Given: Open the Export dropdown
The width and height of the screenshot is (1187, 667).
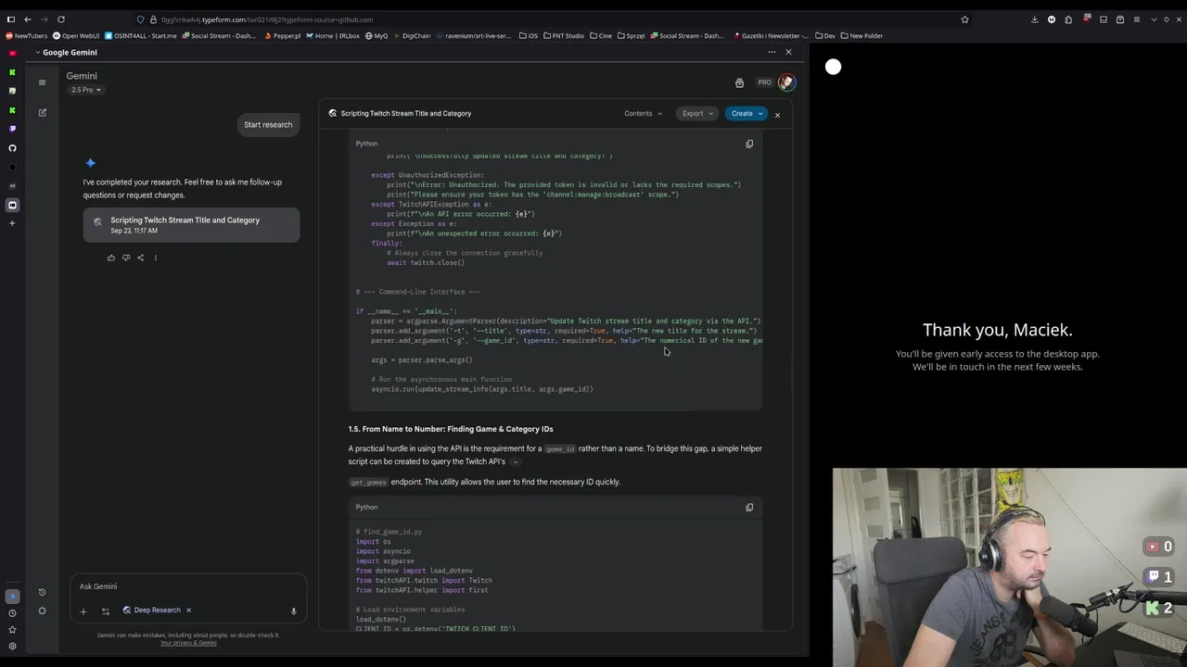Looking at the screenshot, I should point(697,114).
